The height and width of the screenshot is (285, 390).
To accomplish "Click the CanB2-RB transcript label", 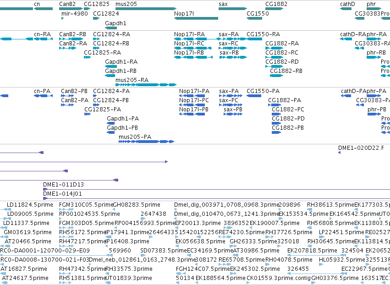I will (72, 34).
